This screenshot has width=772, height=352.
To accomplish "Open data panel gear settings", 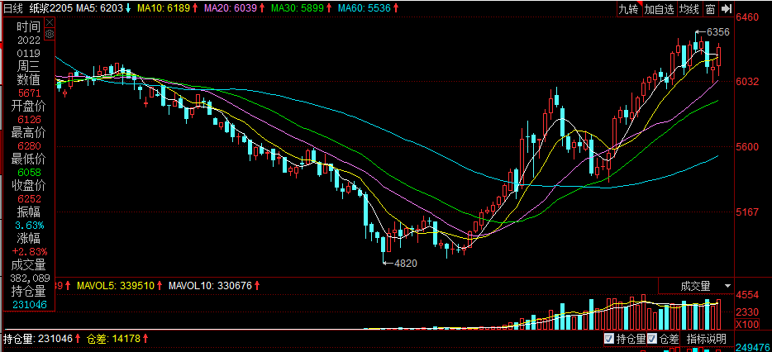I will (50, 34).
